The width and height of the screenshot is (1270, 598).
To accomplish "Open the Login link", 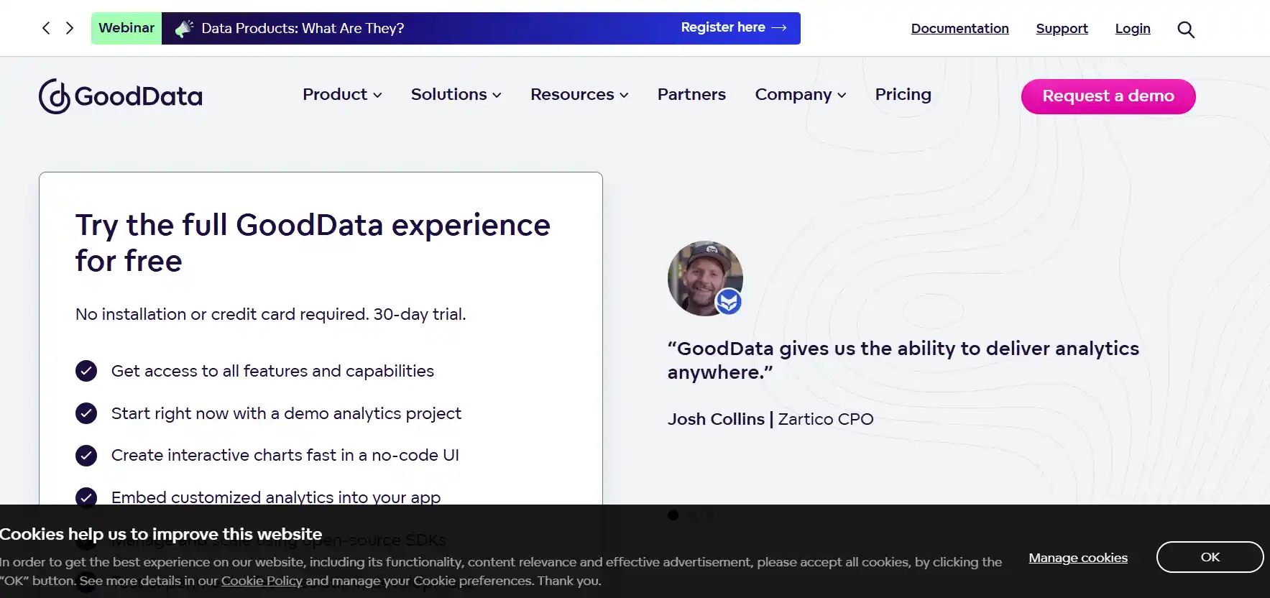I will [1133, 29].
